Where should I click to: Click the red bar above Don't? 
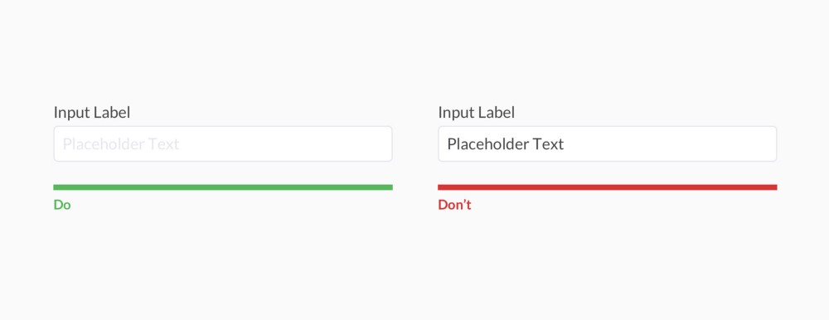tap(608, 187)
